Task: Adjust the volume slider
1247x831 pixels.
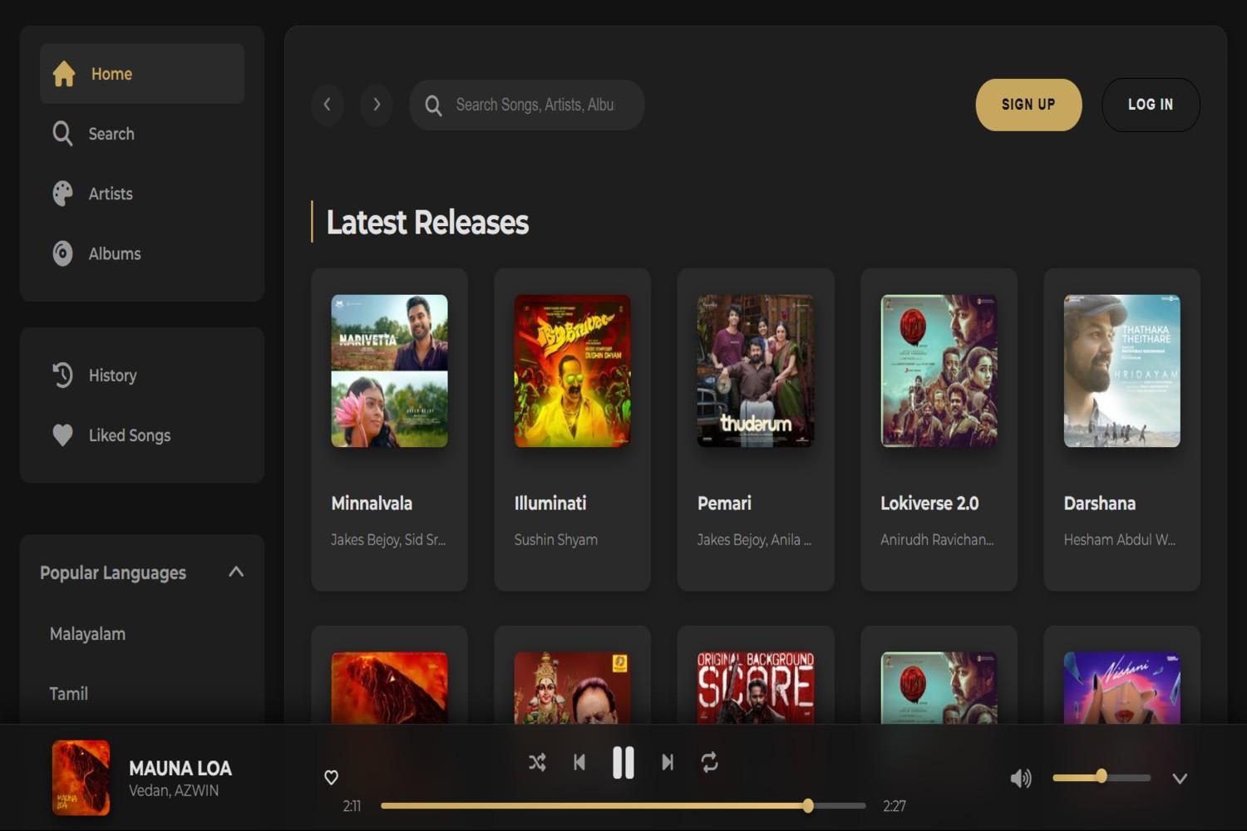Action: [x=1102, y=778]
